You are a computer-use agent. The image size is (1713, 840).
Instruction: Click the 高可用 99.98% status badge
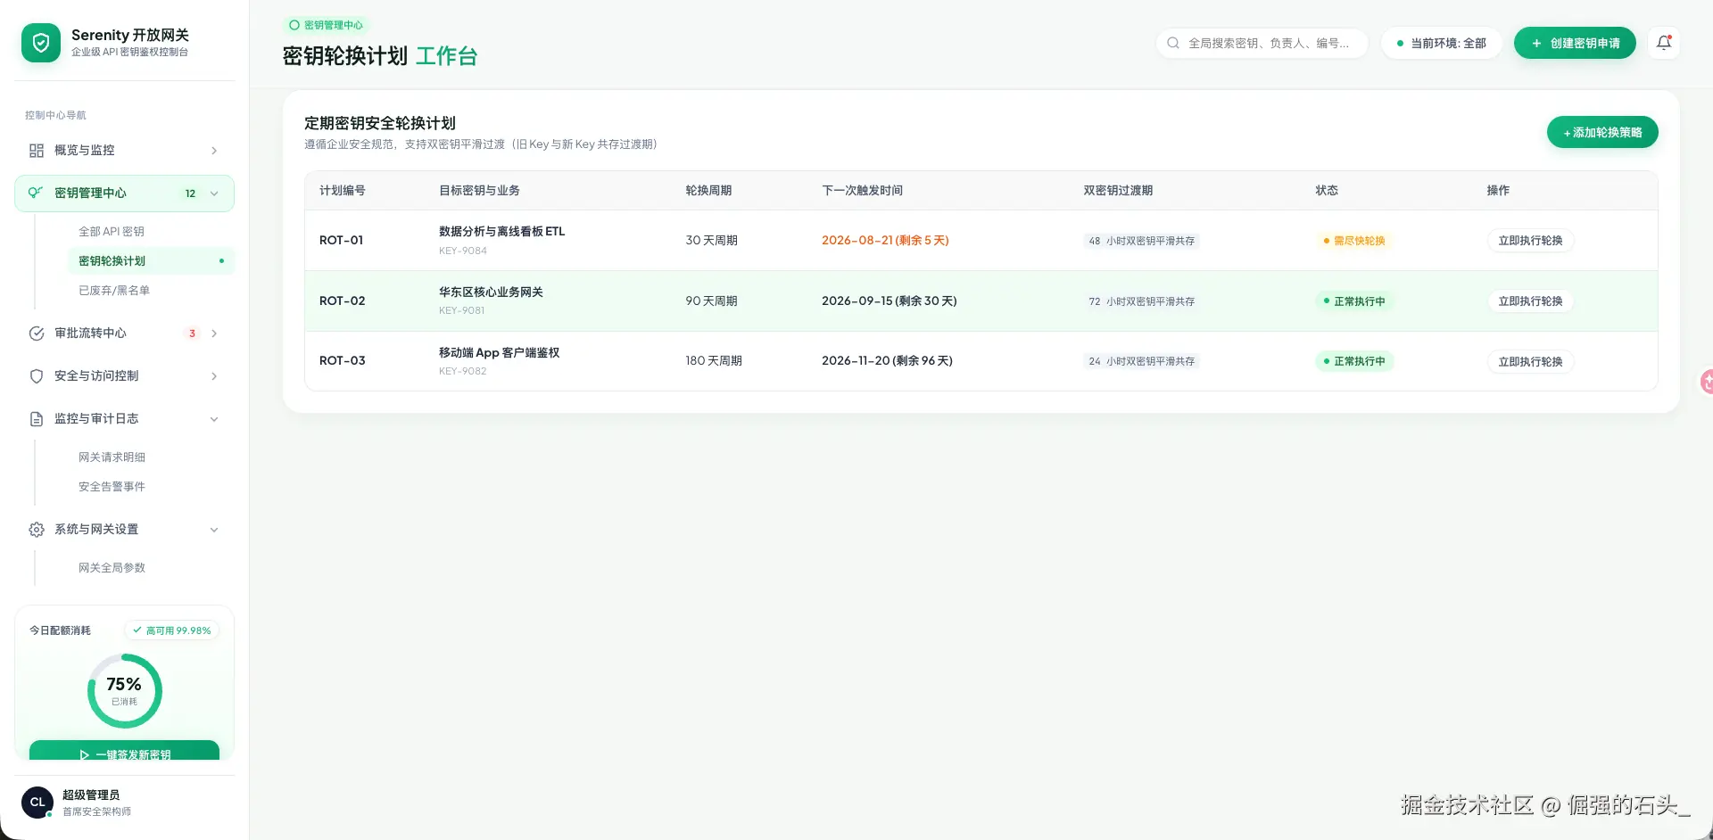tap(172, 630)
